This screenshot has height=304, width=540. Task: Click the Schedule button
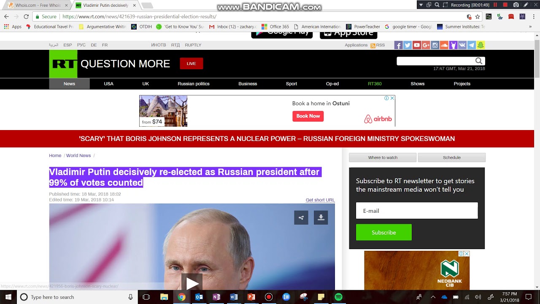click(452, 157)
